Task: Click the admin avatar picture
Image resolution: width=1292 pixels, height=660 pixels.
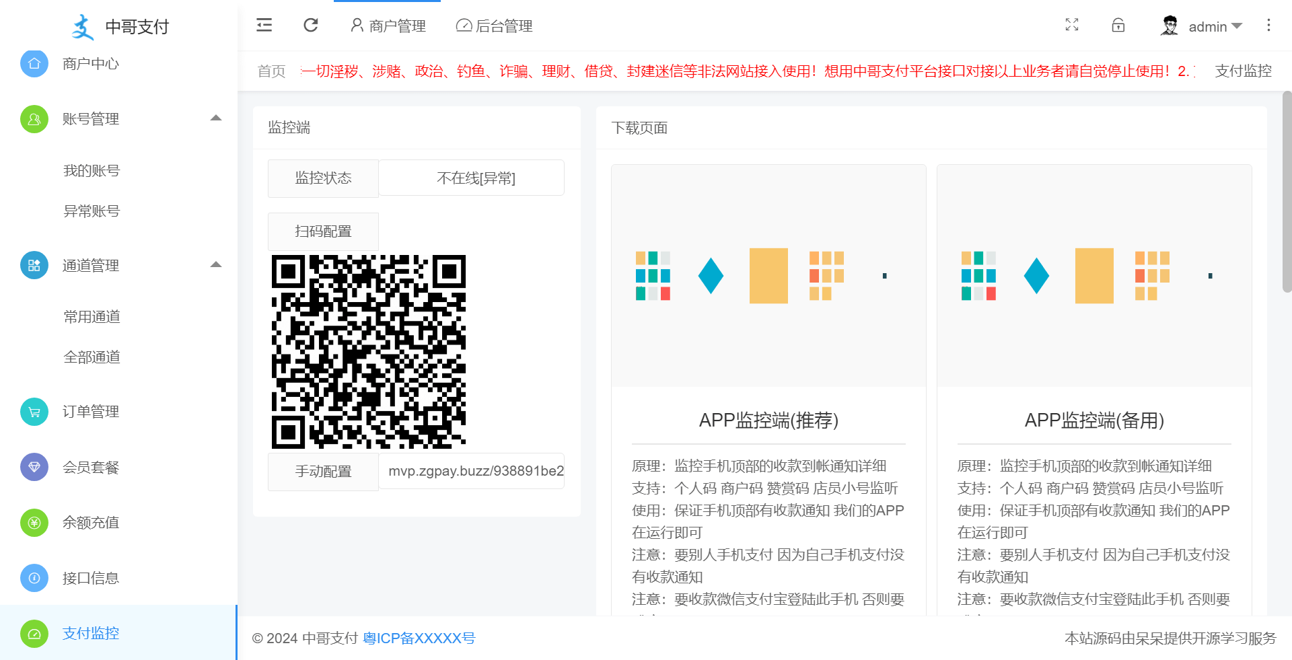Action: [x=1170, y=26]
